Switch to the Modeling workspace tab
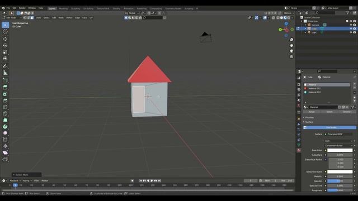 (63, 9)
